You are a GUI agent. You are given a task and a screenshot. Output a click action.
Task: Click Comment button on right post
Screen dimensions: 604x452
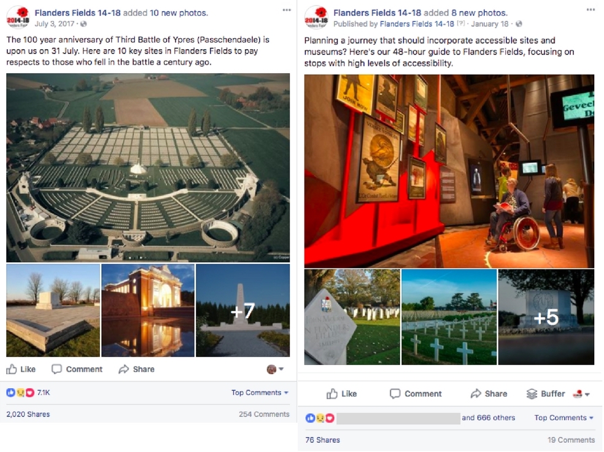(416, 394)
